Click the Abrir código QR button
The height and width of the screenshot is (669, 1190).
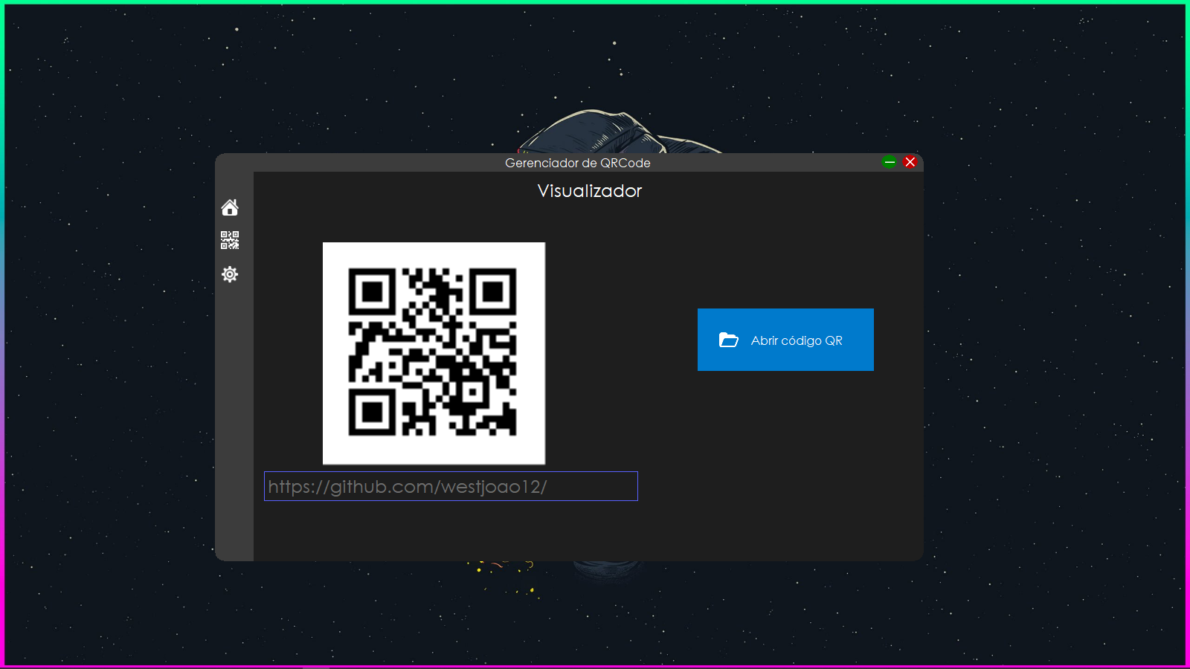(785, 340)
